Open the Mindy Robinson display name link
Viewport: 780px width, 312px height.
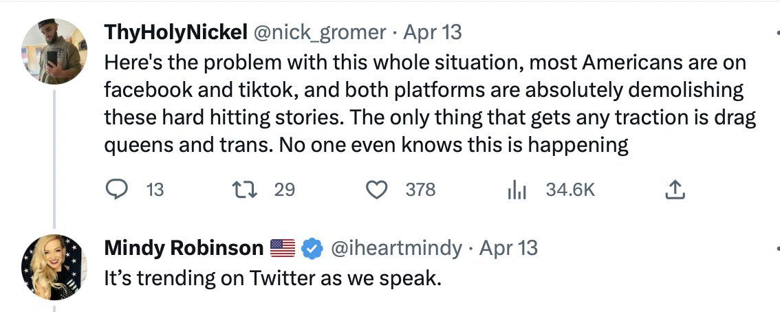(x=184, y=248)
